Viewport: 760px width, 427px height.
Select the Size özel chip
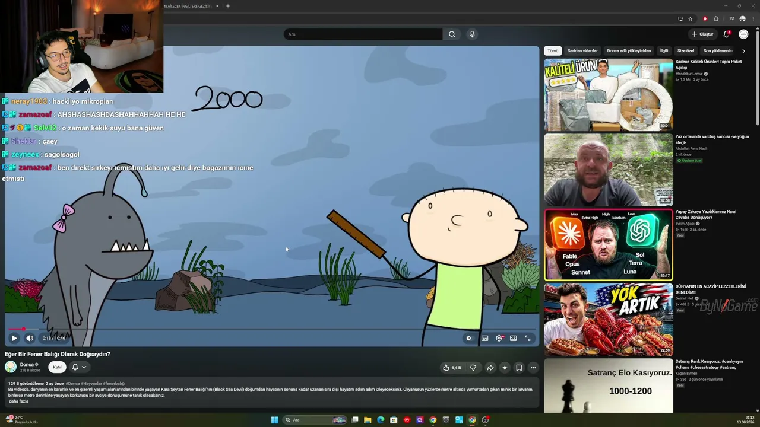point(686,51)
